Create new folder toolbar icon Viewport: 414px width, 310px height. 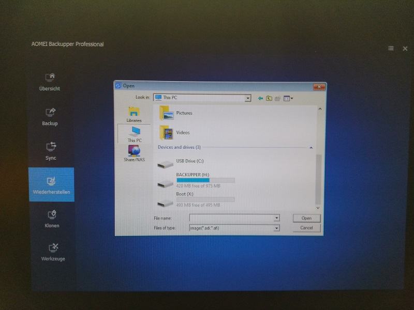(277, 99)
